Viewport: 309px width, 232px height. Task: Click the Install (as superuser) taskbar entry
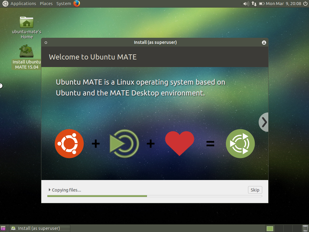(x=40, y=228)
